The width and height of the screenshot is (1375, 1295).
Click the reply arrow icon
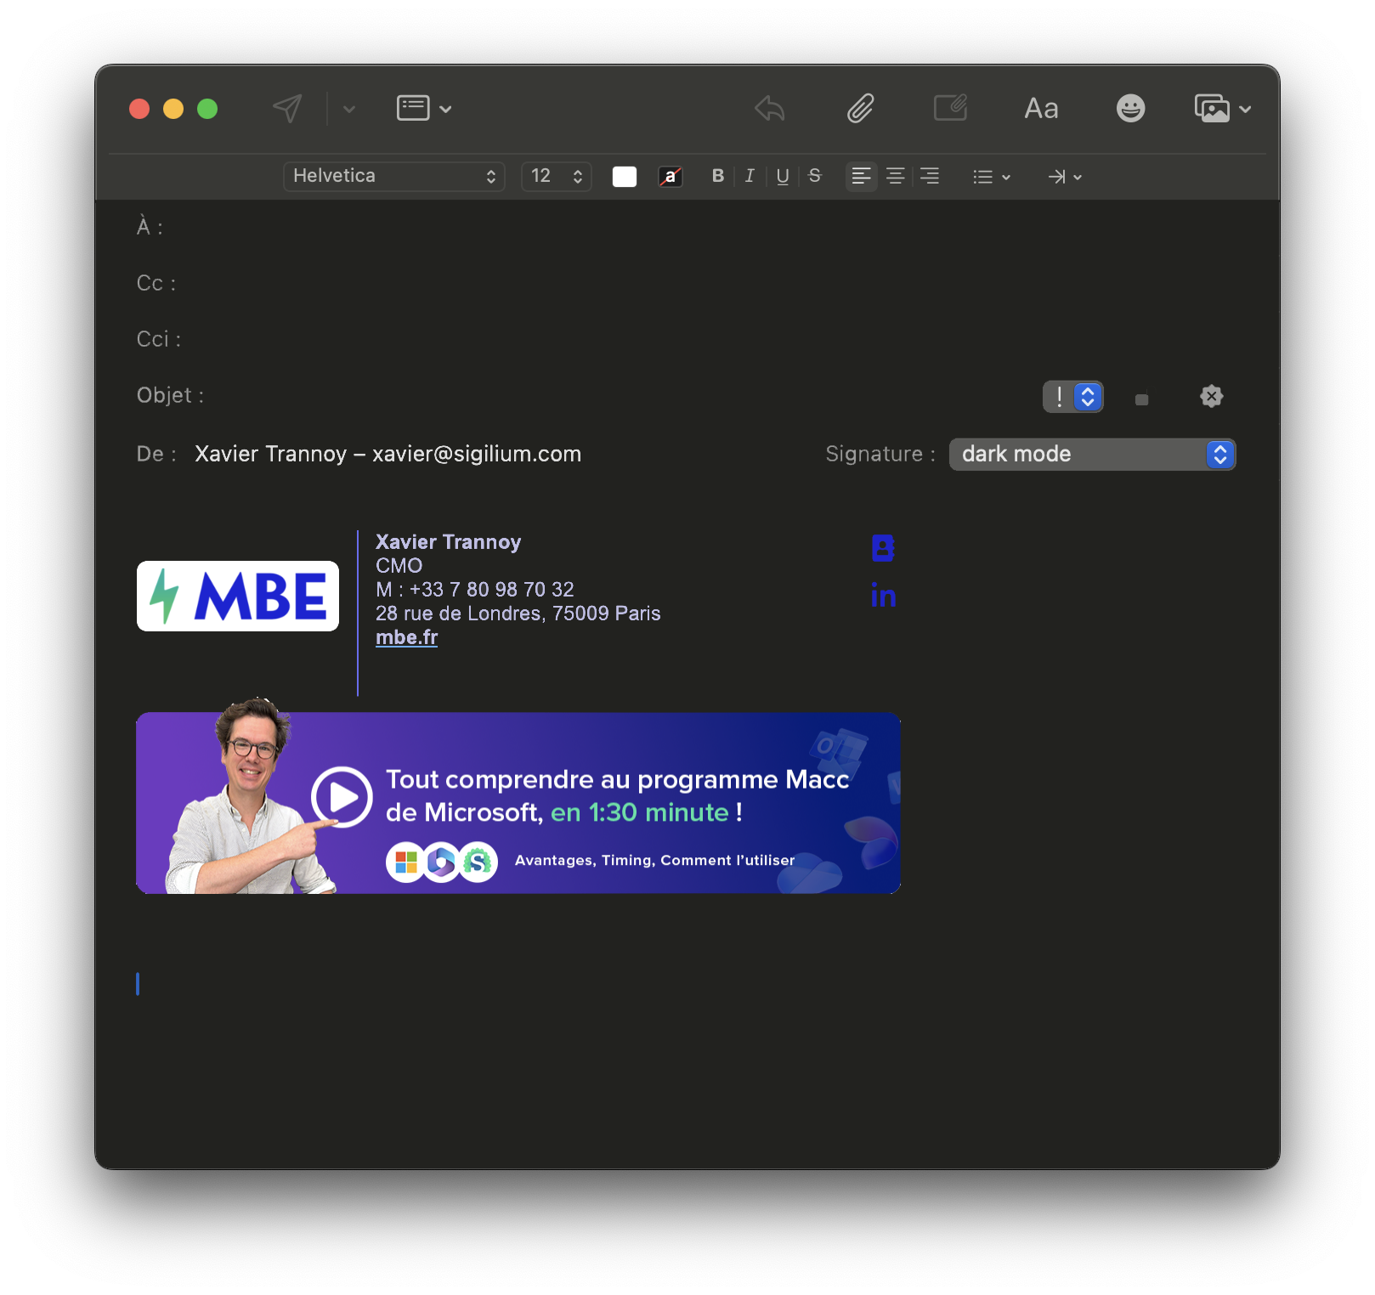[770, 109]
